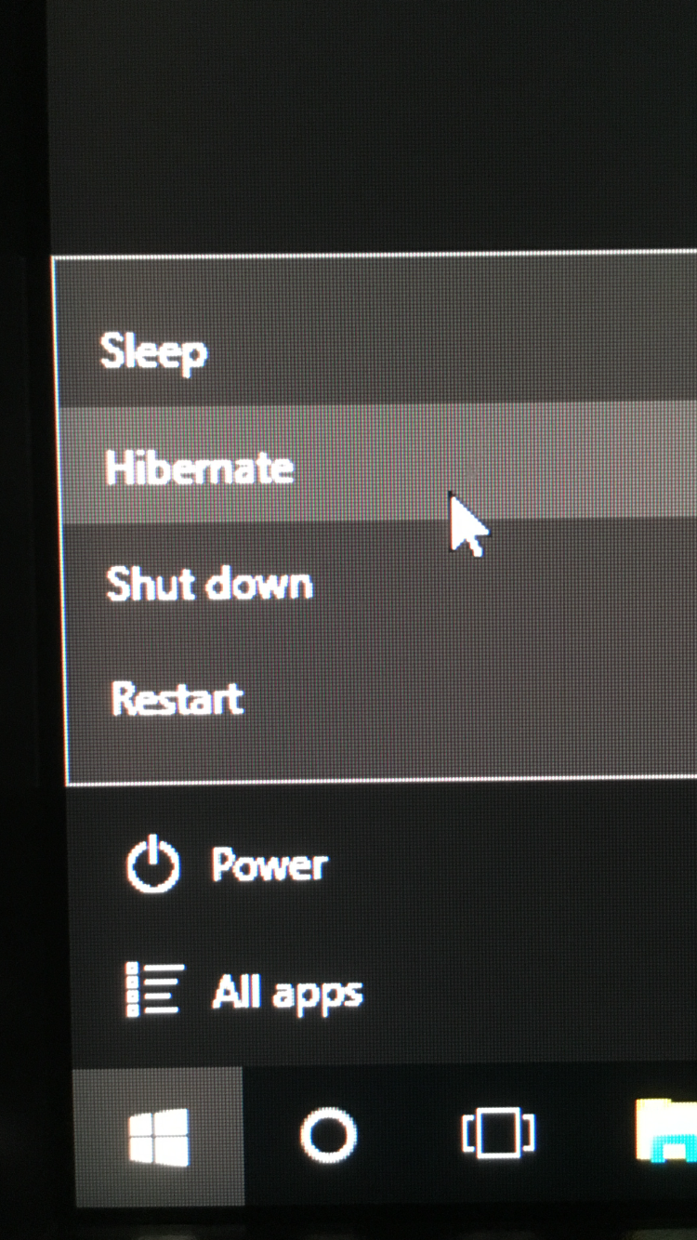Click empty space right of Sleep entry
697x1240 pixels.
[465, 351]
